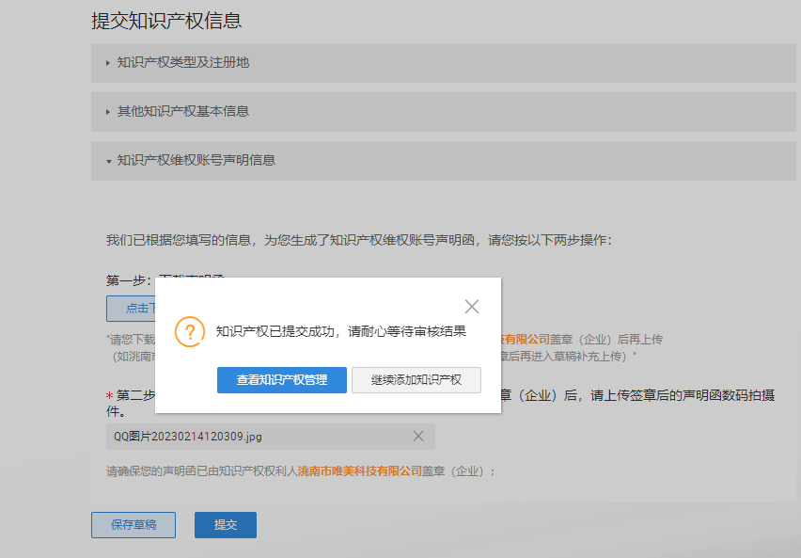Click the triangle arrow beside 知识产权类型及注册地
Viewport: 801px width, 558px height.
coord(107,63)
